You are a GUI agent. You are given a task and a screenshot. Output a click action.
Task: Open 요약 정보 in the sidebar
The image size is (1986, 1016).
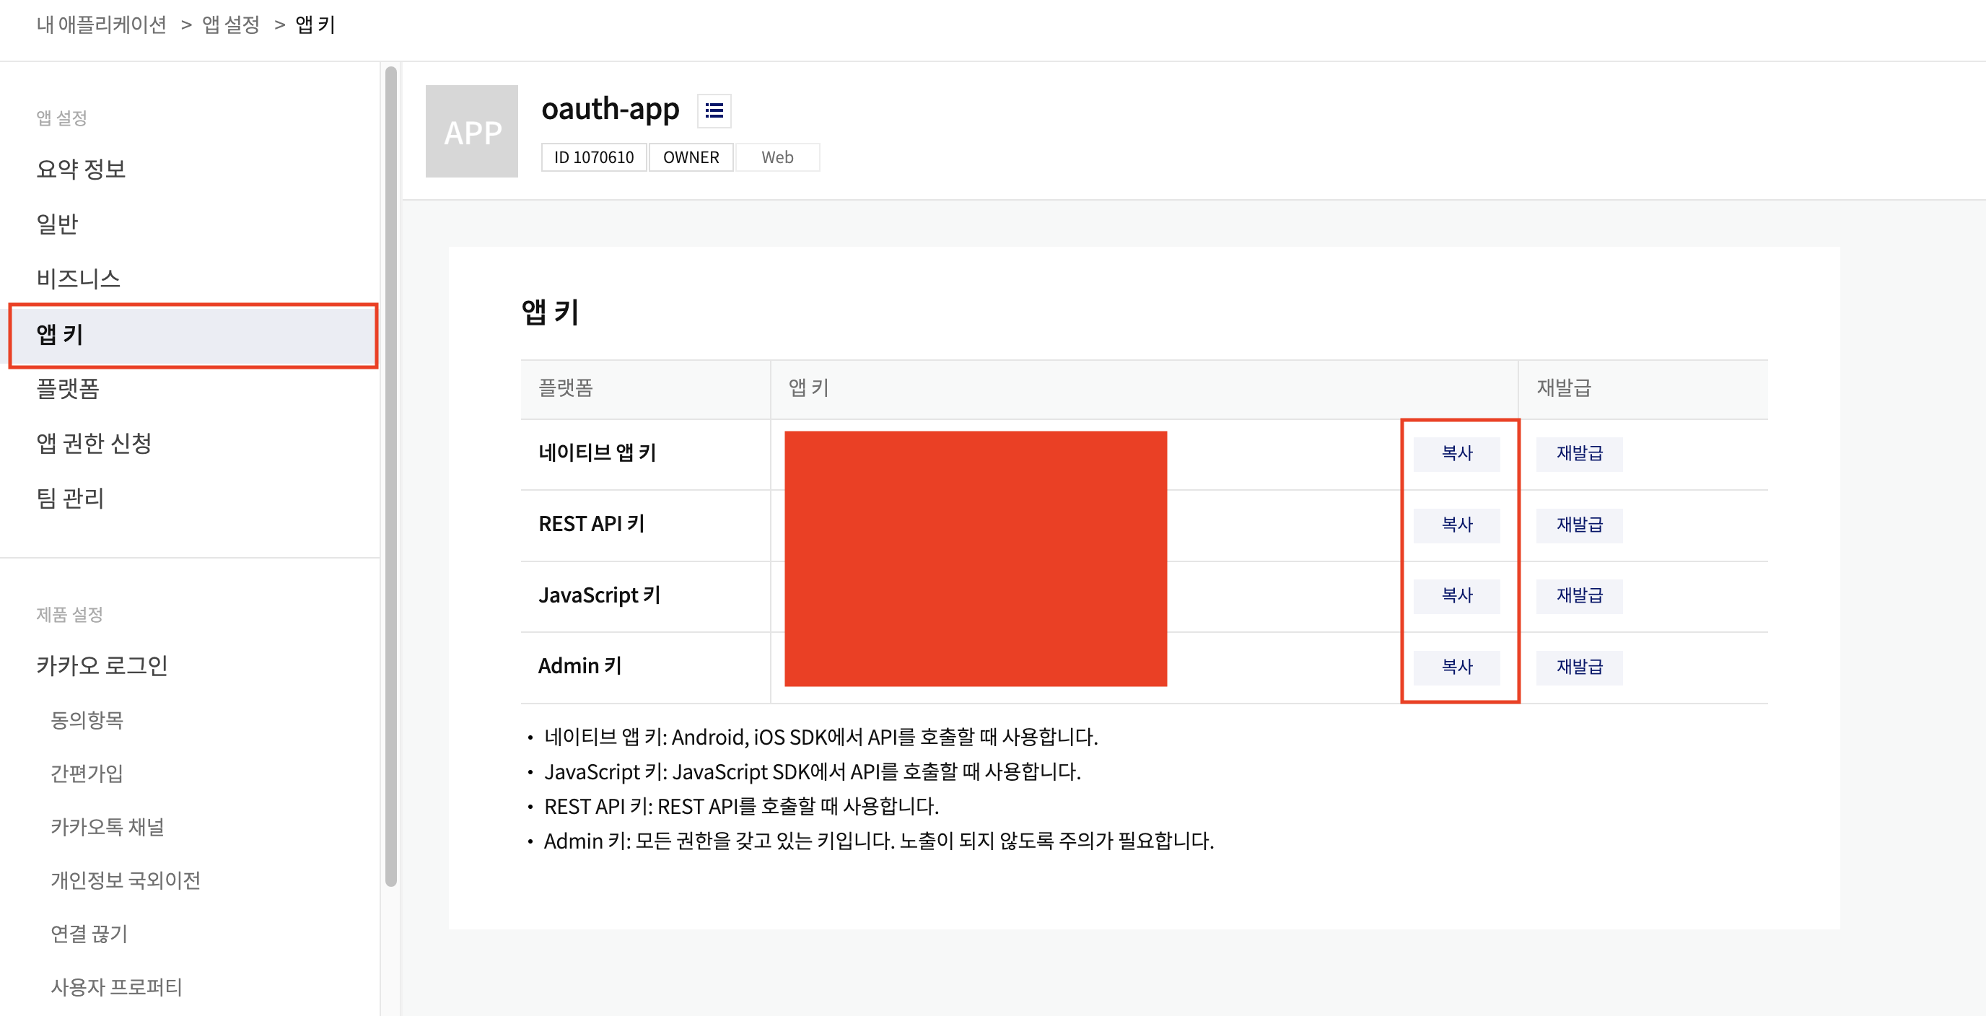click(81, 169)
